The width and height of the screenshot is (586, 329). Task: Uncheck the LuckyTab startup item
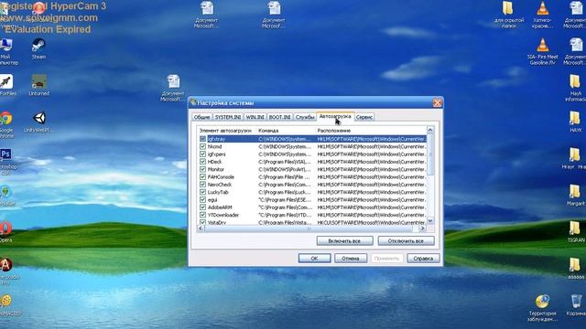tap(202, 192)
